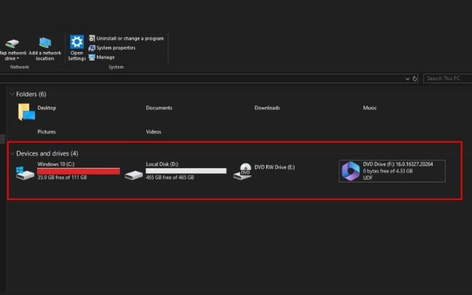Open the Documents folder

159,108
